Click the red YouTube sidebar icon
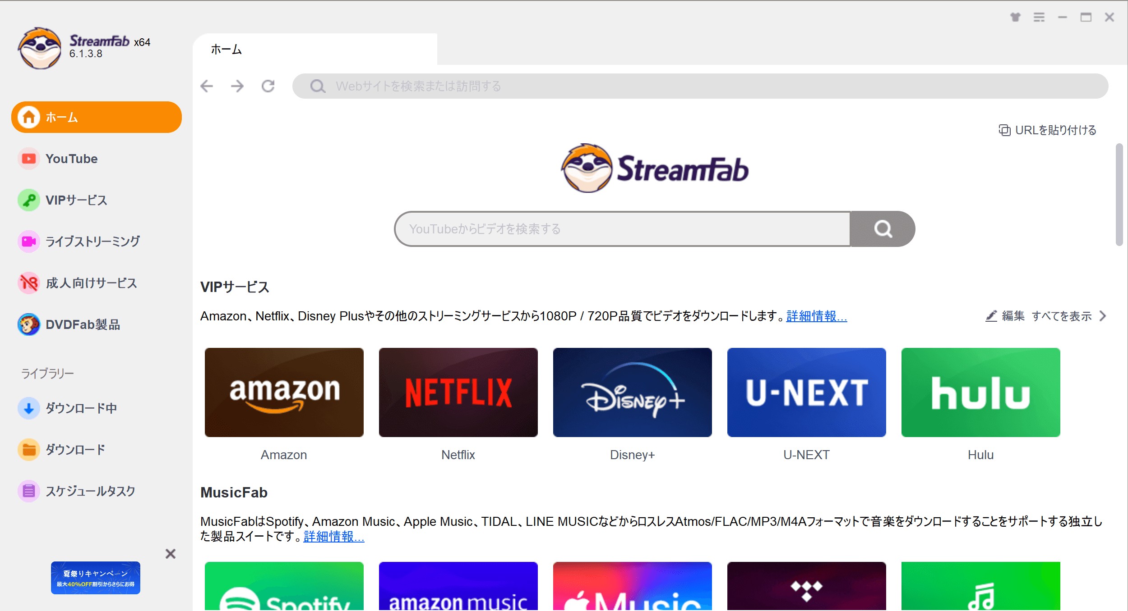Image resolution: width=1128 pixels, height=611 pixels. (x=29, y=159)
